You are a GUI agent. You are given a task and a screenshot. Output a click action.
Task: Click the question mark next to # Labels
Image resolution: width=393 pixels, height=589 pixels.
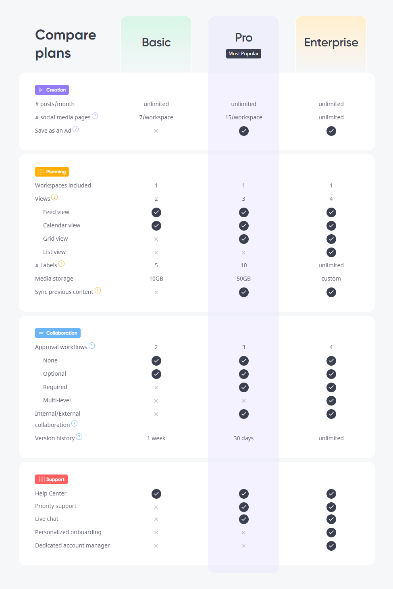click(62, 264)
